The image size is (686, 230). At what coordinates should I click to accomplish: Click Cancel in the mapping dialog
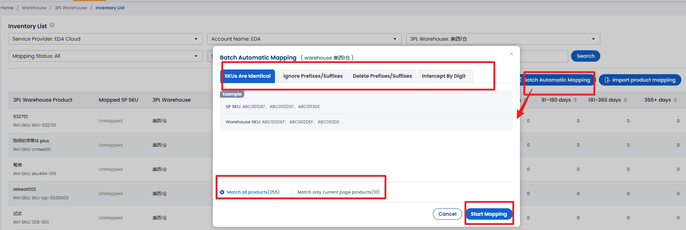(x=447, y=214)
